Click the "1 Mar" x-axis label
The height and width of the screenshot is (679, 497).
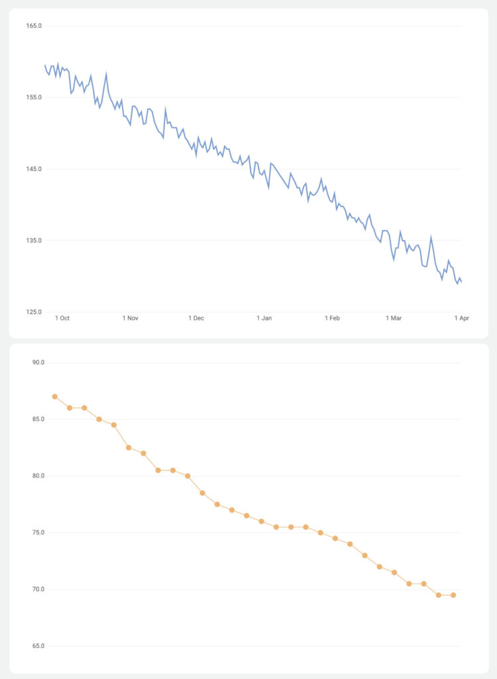(394, 318)
